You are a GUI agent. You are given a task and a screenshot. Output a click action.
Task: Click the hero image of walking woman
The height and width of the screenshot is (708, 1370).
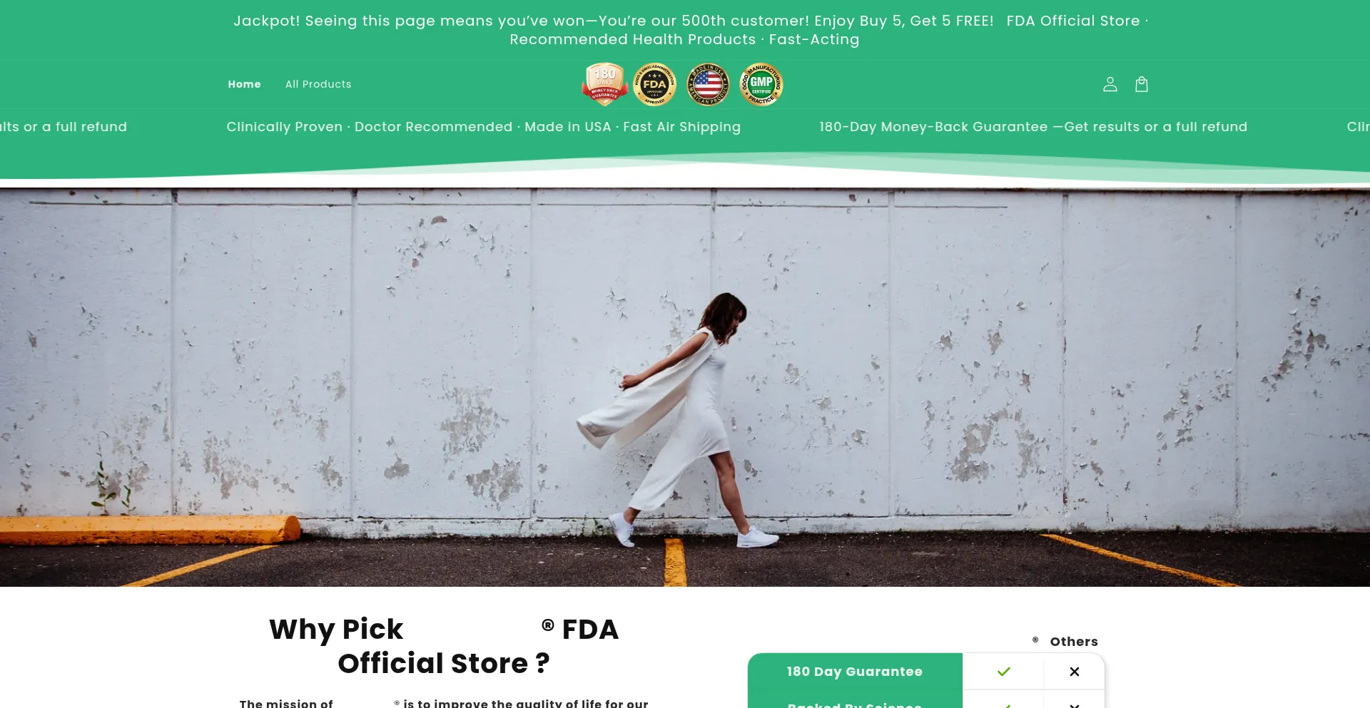click(685, 387)
